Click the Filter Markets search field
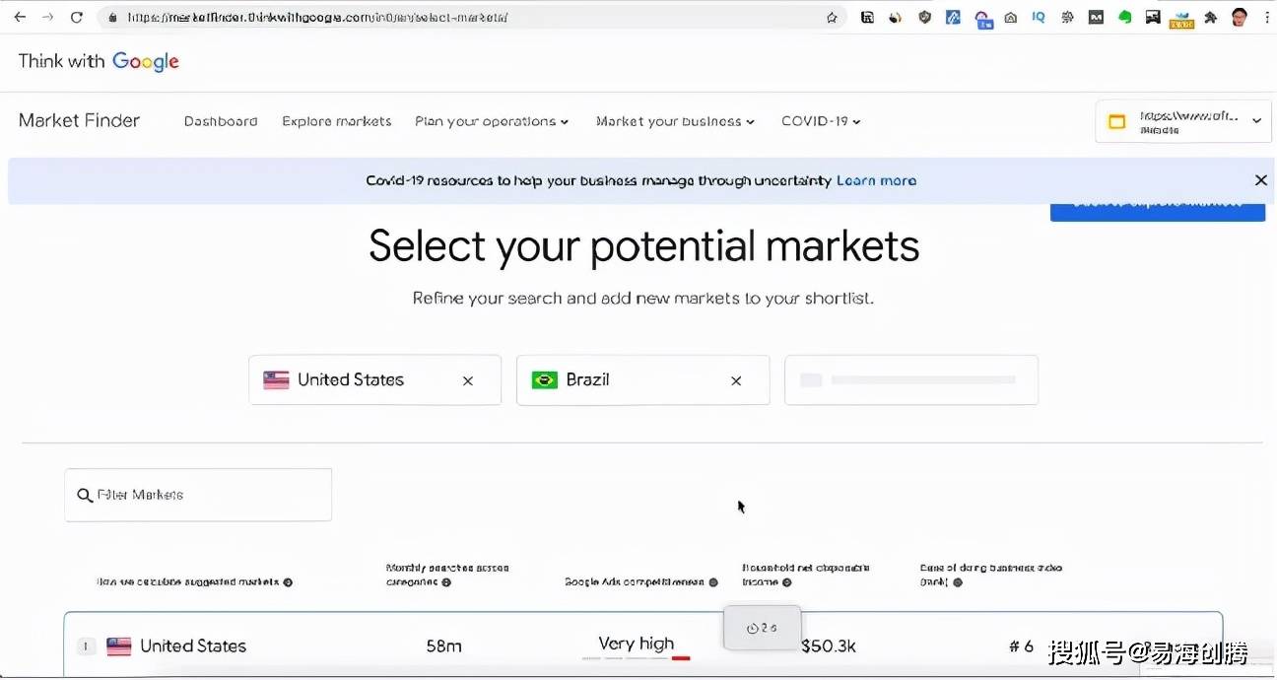The image size is (1277, 680). [x=198, y=495]
